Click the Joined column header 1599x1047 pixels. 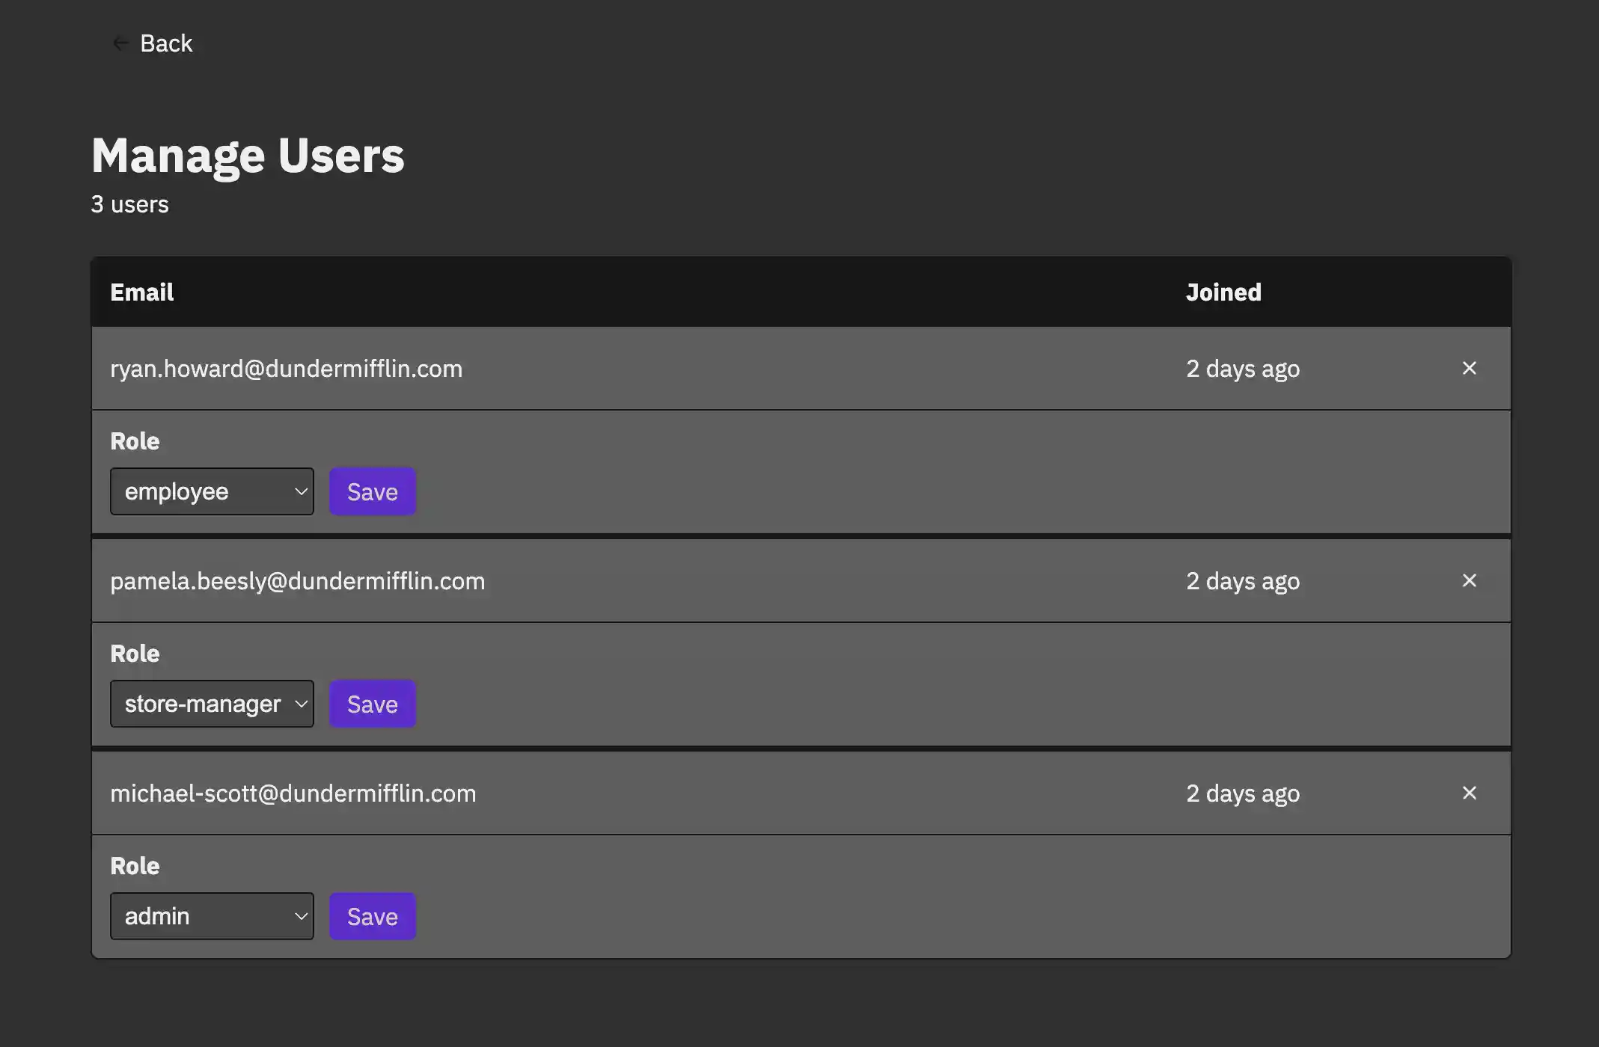coord(1223,292)
